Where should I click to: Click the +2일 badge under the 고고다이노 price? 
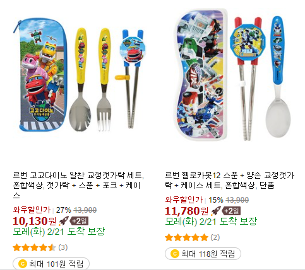80,221
